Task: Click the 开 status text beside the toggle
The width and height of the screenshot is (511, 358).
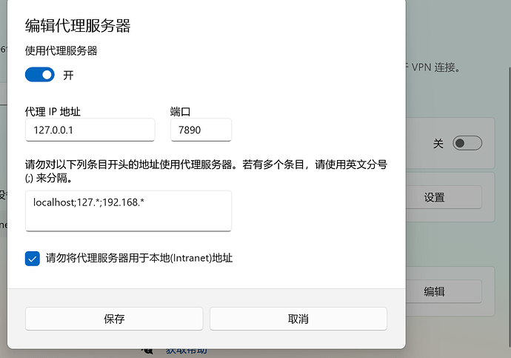Action: [68, 76]
